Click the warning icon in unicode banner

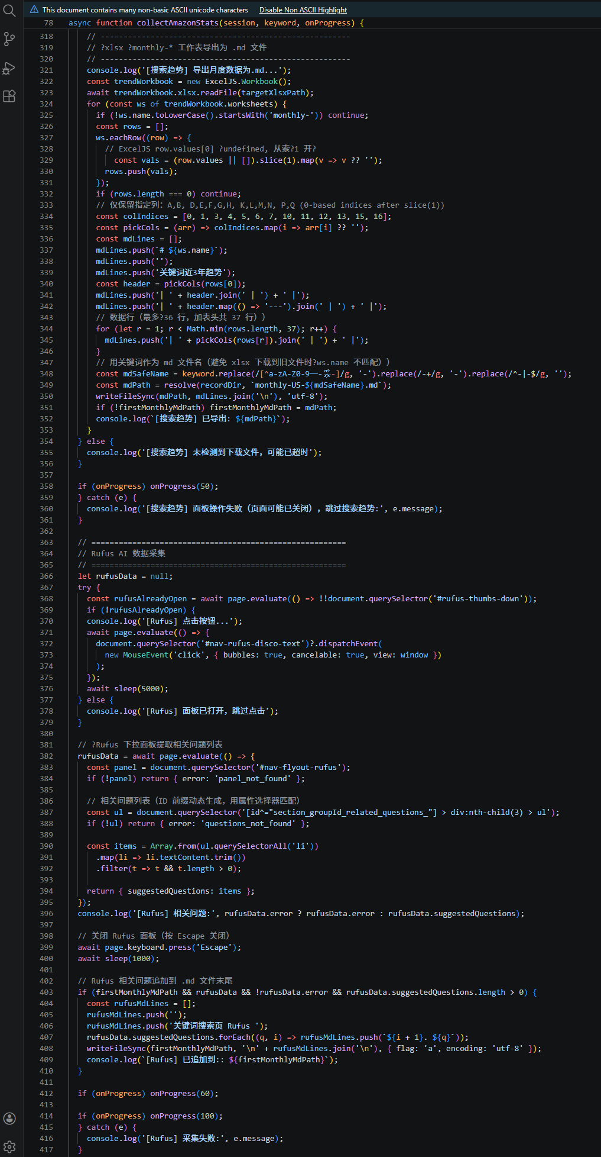[x=34, y=9]
